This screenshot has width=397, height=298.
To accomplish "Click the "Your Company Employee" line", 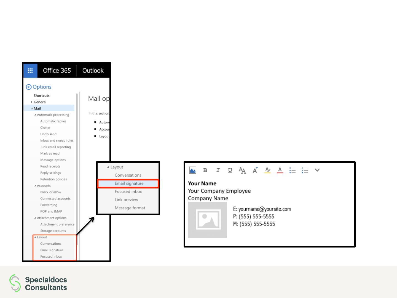I will (219, 191).
